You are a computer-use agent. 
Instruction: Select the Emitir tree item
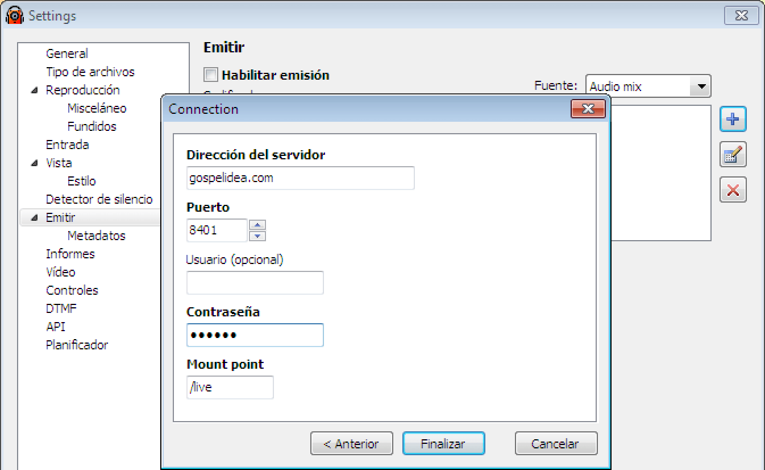point(60,217)
